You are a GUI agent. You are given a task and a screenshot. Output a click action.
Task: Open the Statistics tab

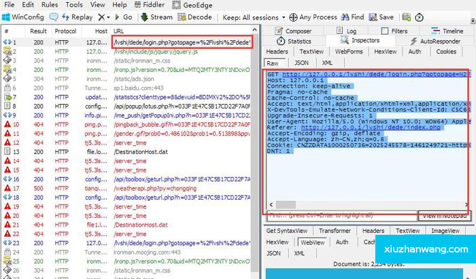pyautogui.click(x=293, y=41)
